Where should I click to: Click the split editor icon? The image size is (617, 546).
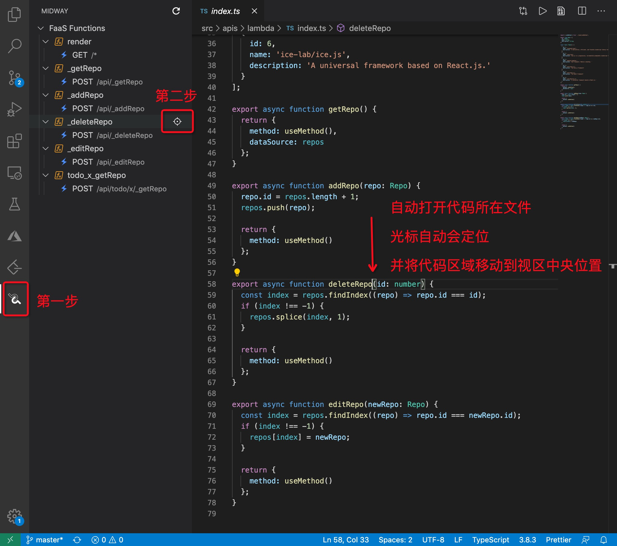pyautogui.click(x=582, y=11)
